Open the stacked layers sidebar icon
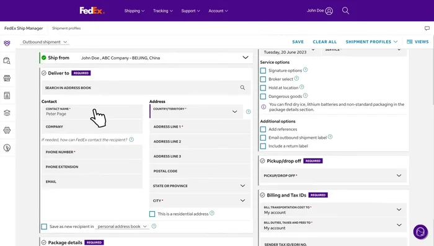Viewport: 434px width, 246px height. coord(7,113)
